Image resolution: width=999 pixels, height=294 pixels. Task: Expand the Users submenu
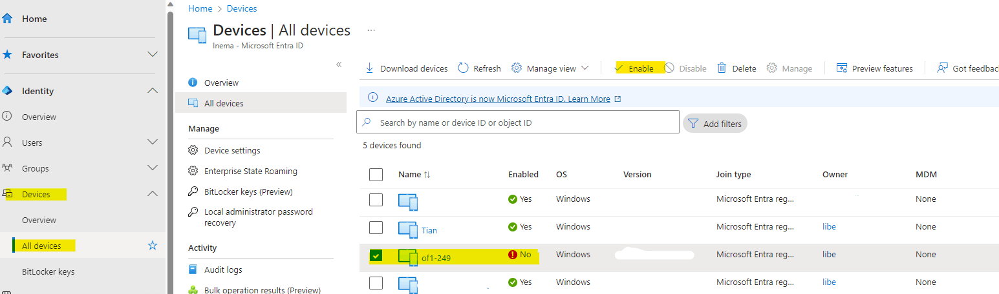153,142
